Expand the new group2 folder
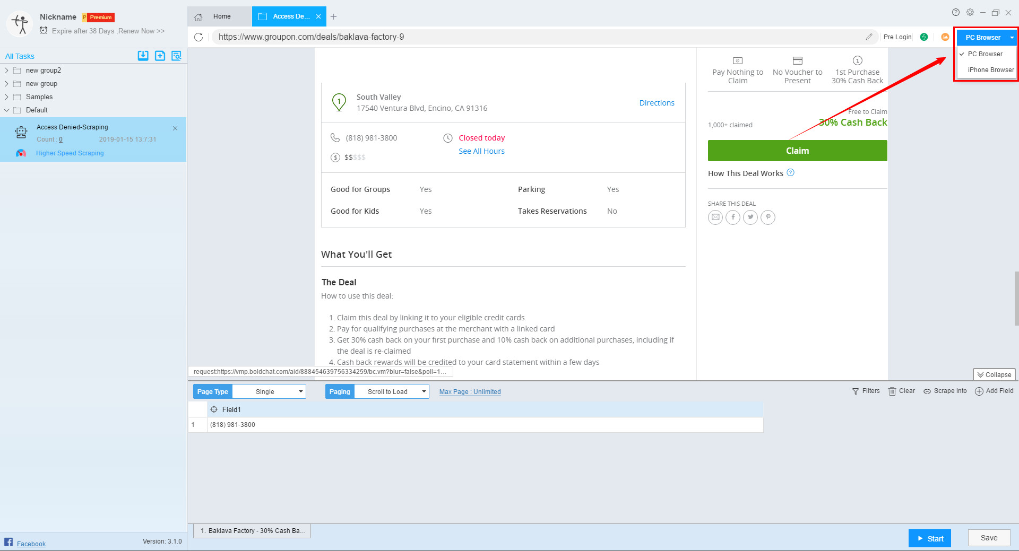1019x551 pixels. (x=6, y=70)
